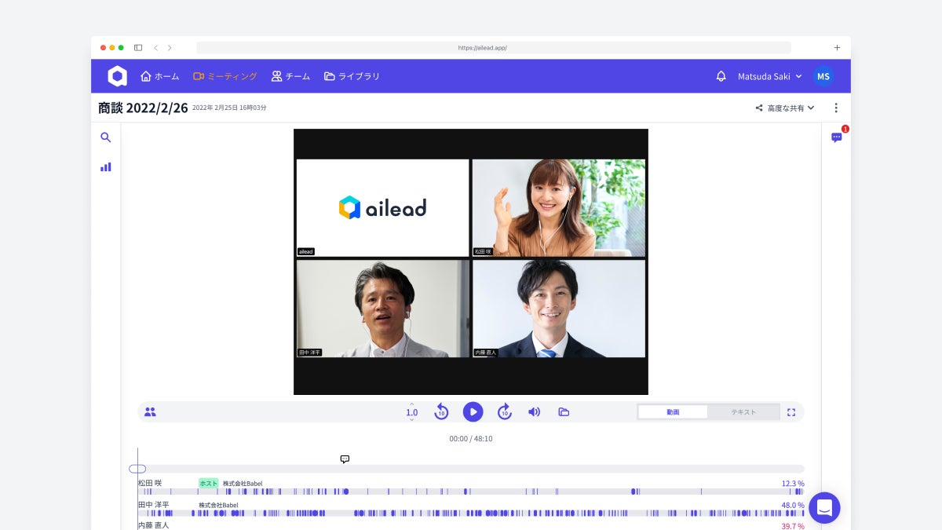Skip forward 10 seconds

(x=505, y=411)
